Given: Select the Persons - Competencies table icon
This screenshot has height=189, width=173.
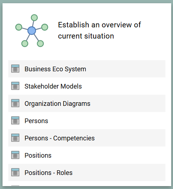Looking at the screenshot, I should pos(15,138).
